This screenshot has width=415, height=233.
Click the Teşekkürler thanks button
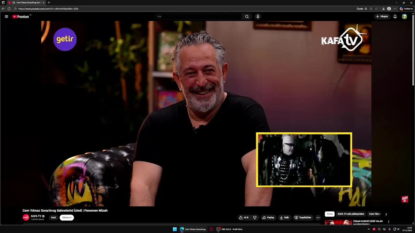point(303,217)
